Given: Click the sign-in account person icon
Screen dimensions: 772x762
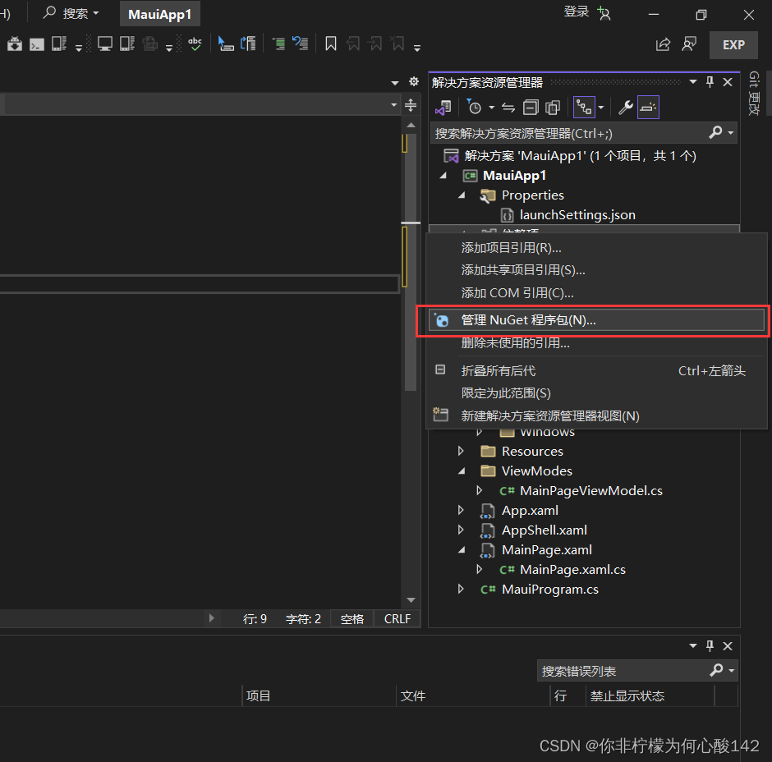Looking at the screenshot, I should pyautogui.click(x=604, y=13).
